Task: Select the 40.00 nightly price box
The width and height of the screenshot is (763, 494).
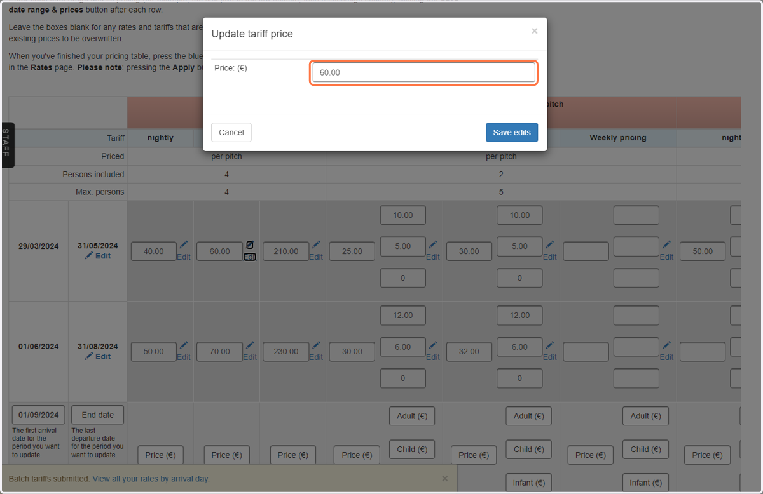Action: (x=154, y=251)
